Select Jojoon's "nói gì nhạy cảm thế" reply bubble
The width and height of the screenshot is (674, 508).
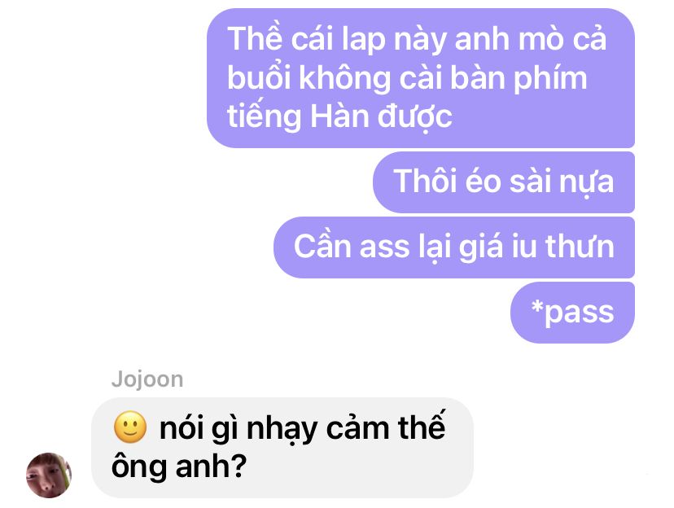[x=282, y=448]
